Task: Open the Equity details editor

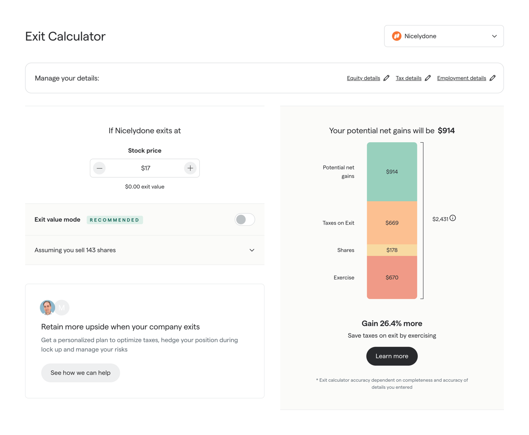Action: (363, 78)
